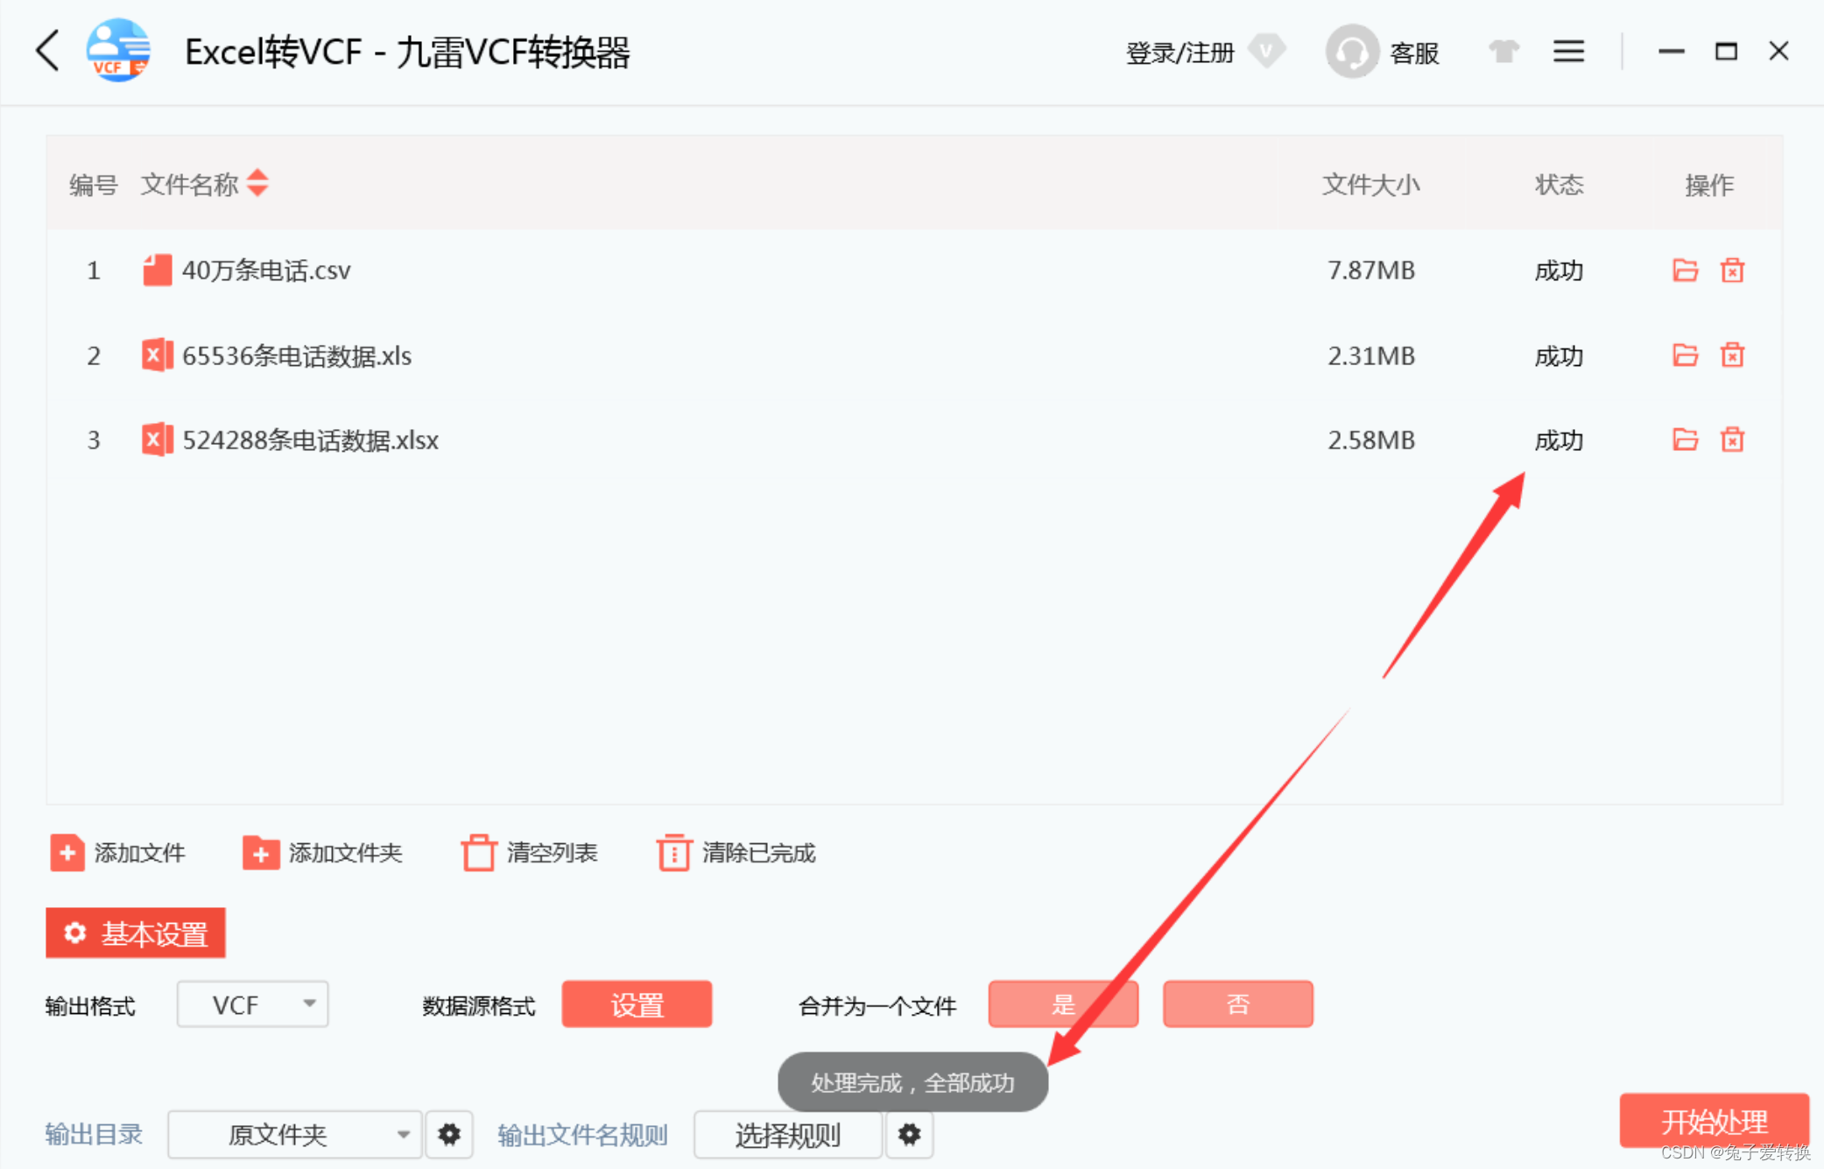Select 是 for merging into one file
The width and height of the screenshot is (1824, 1169).
[x=1062, y=1004]
